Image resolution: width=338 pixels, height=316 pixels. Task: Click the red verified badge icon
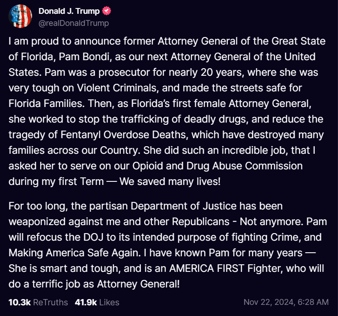tap(107, 12)
